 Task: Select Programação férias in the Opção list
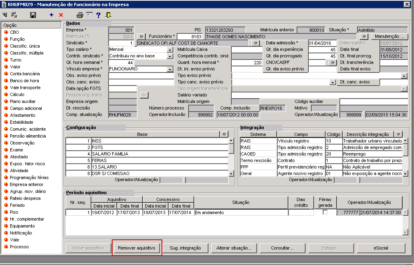(x=29, y=177)
